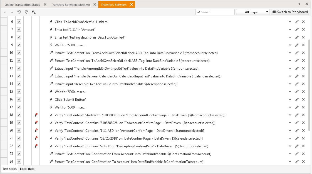Open the Local data tab
Image resolution: width=312 pixels, height=174 pixels.
tap(27, 169)
